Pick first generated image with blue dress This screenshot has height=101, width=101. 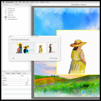pos(17,48)
